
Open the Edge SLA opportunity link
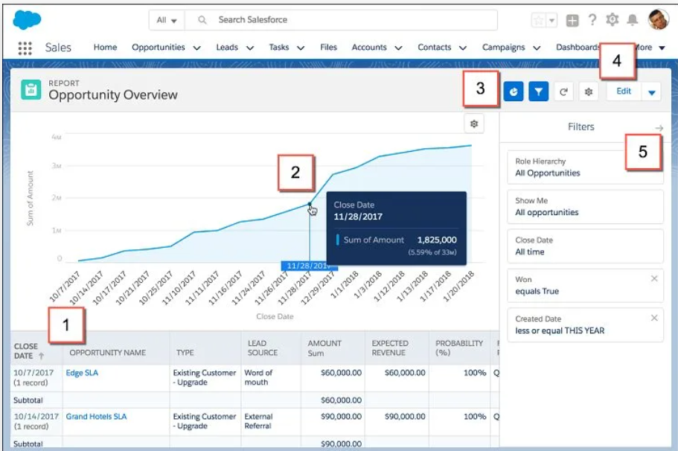click(x=82, y=373)
